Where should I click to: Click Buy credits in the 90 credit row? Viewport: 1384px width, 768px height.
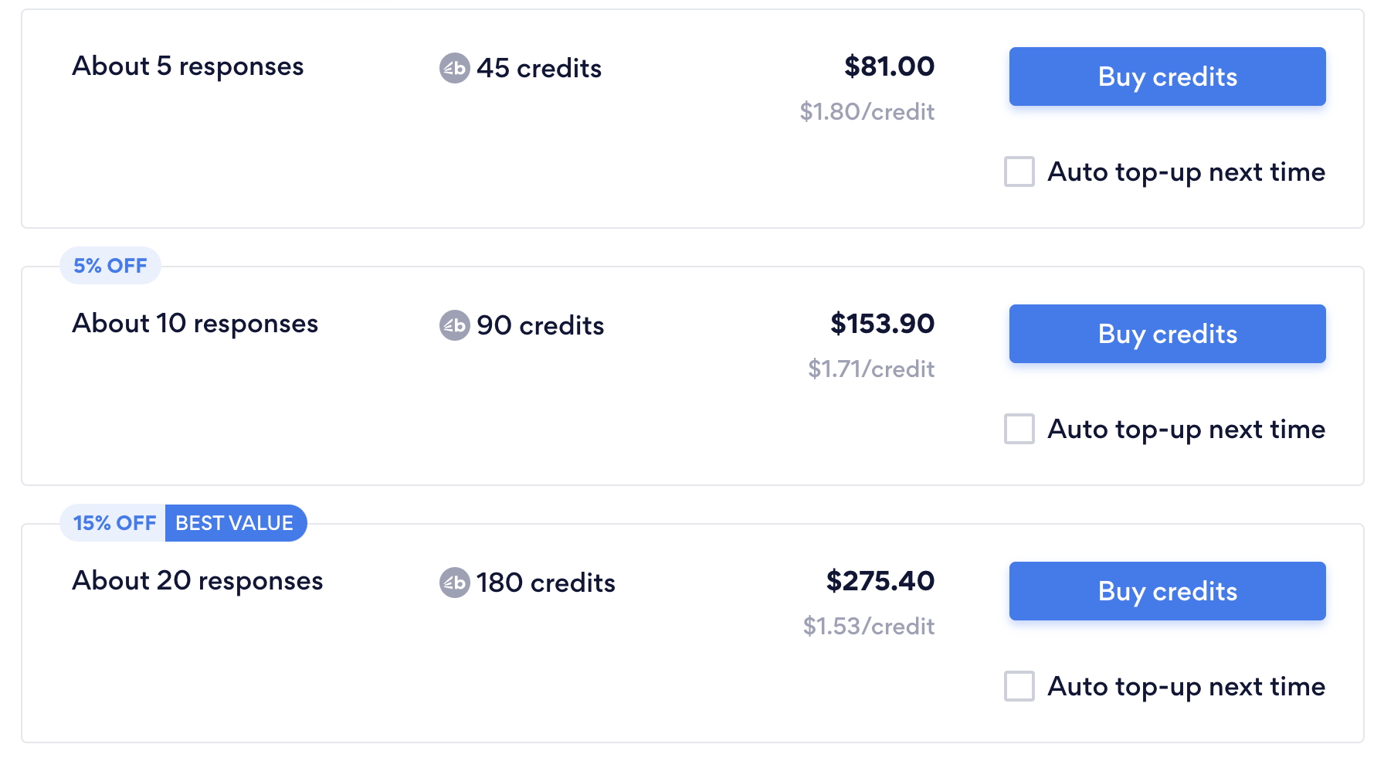[x=1166, y=334]
